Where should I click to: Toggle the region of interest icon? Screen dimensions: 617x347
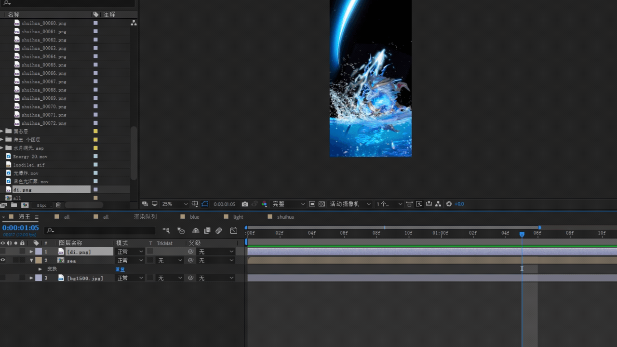tap(312, 204)
